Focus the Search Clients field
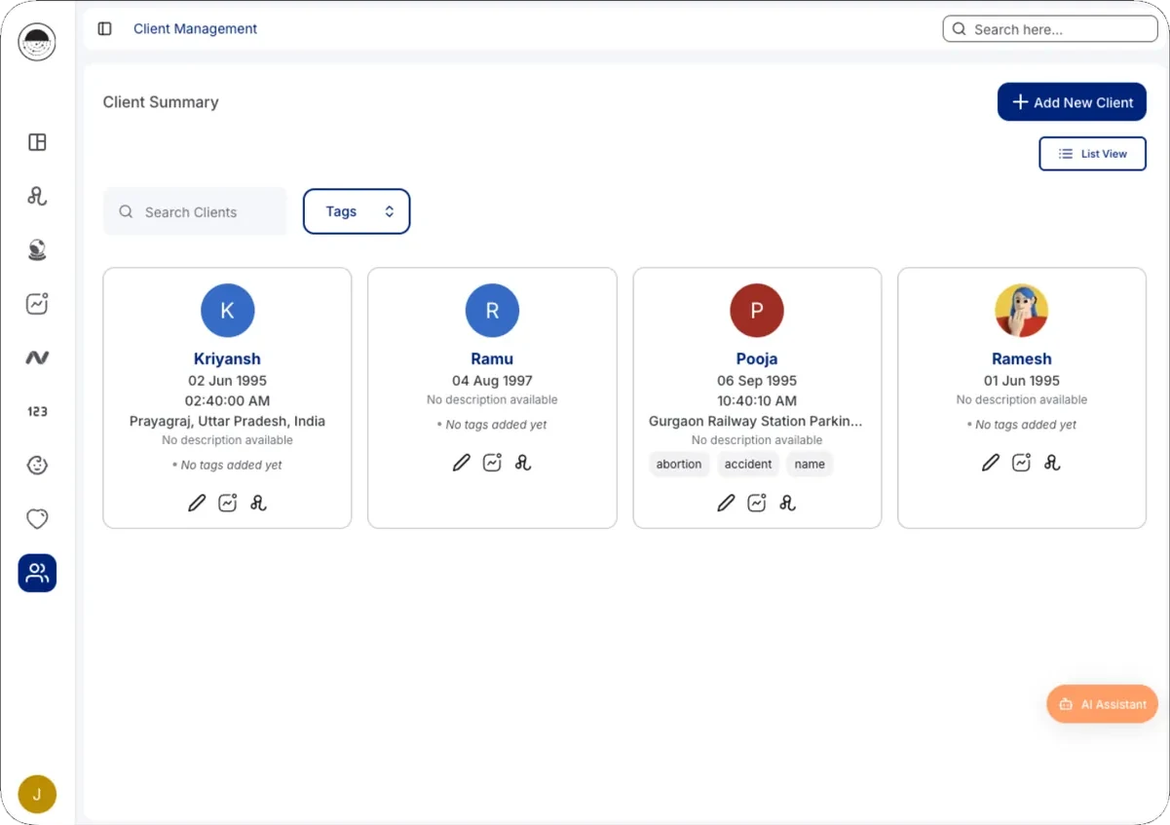Image resolution: width=1170 pixels, height=825 pixels. tap(195, 211)
